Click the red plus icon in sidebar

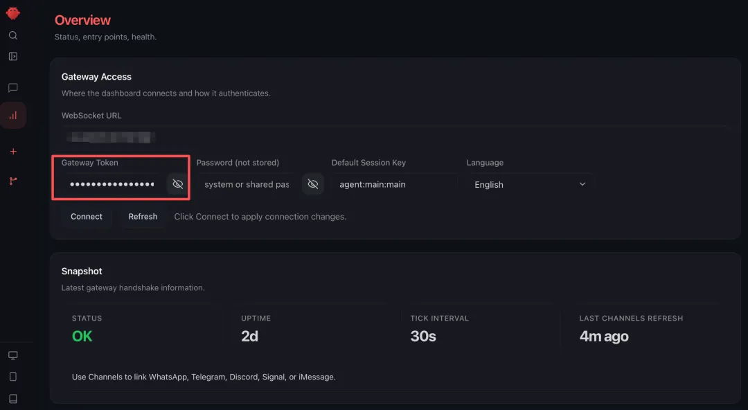click(x=13, y=151)
